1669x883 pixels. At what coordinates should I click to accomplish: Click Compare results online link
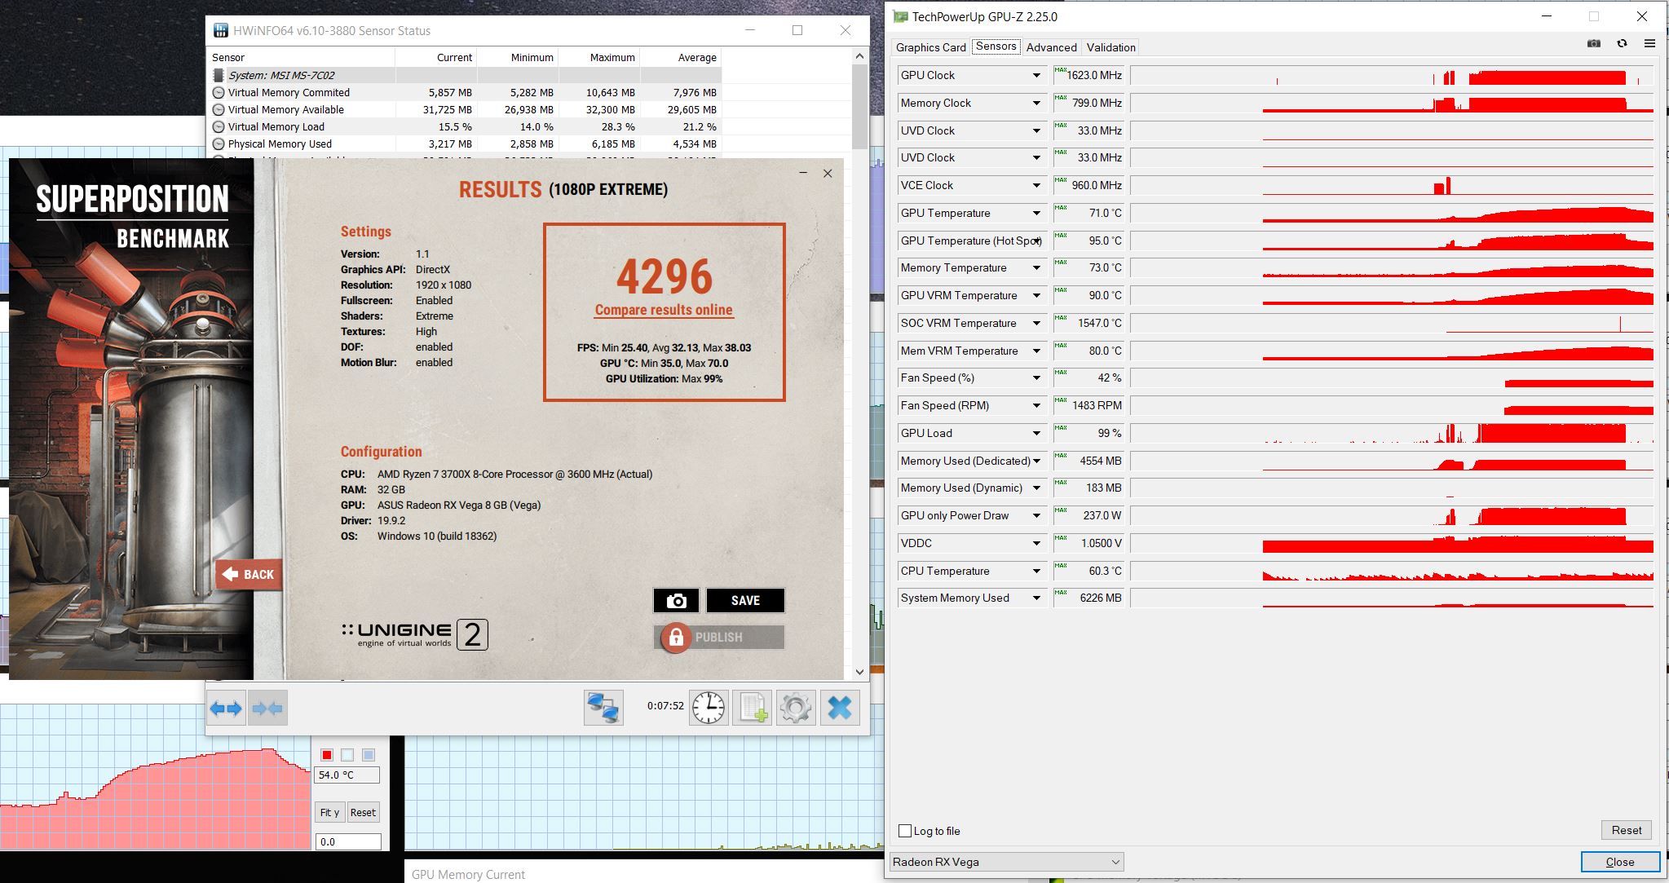[664, 311]
